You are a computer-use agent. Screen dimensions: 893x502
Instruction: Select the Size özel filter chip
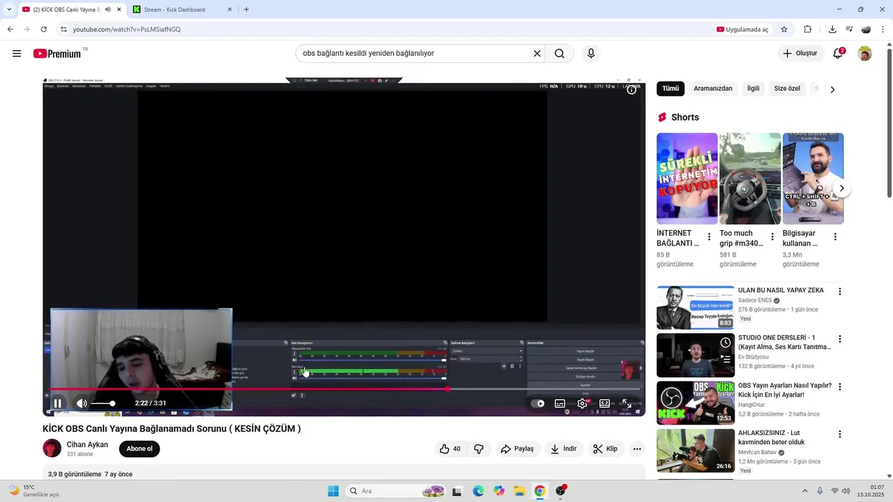click(787, 89)
